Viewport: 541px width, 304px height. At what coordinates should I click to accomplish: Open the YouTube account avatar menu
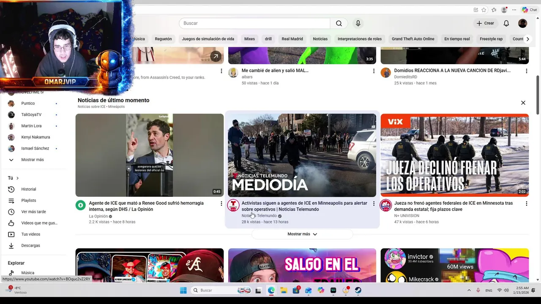tap(523, 23)
